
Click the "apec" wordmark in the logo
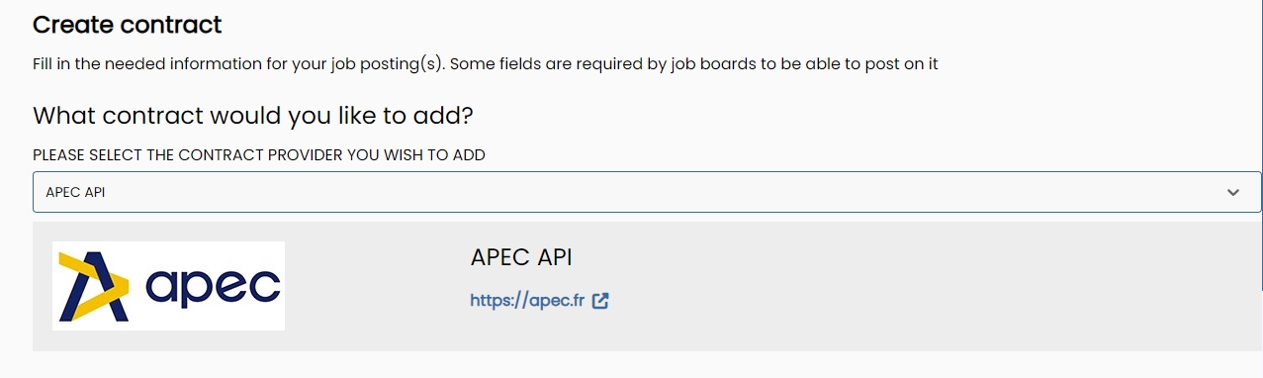point(213,287)
